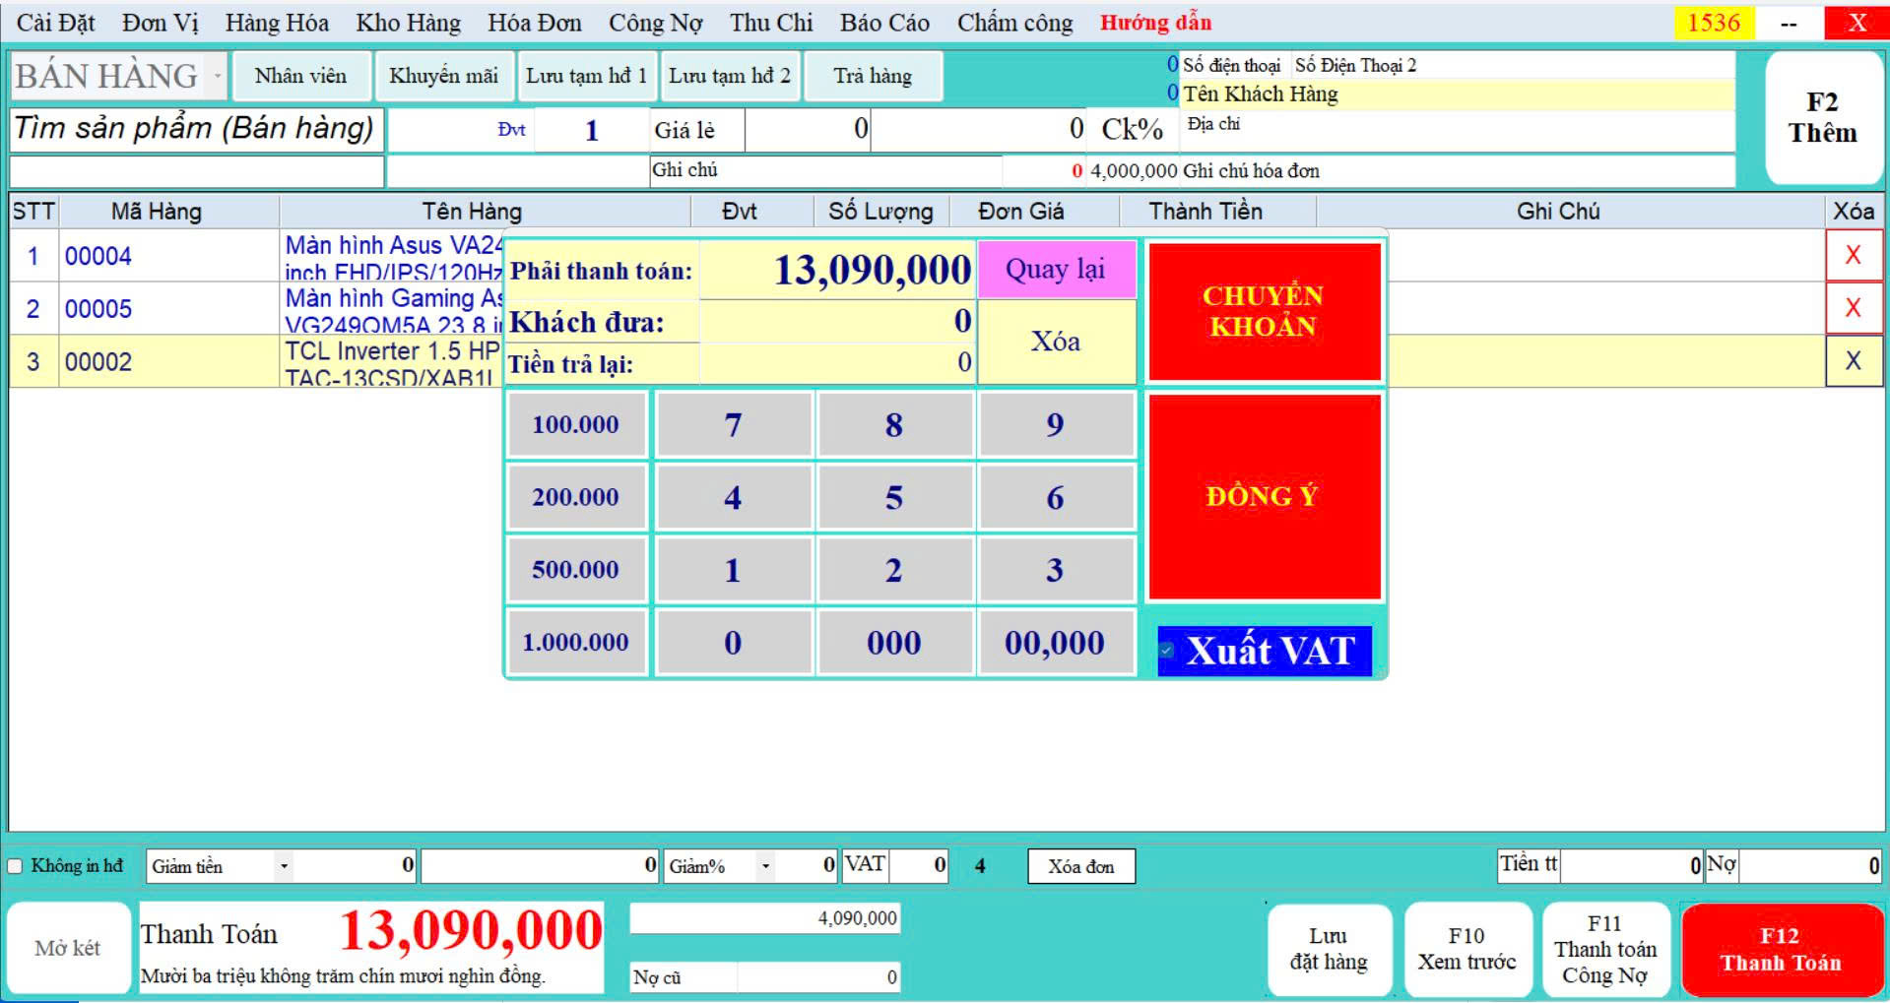Delete row 1 with its X icon
Image resolution: width=1890 pixels, height=1003 pixels.
pyautogui.click(x=1853, y=256)
